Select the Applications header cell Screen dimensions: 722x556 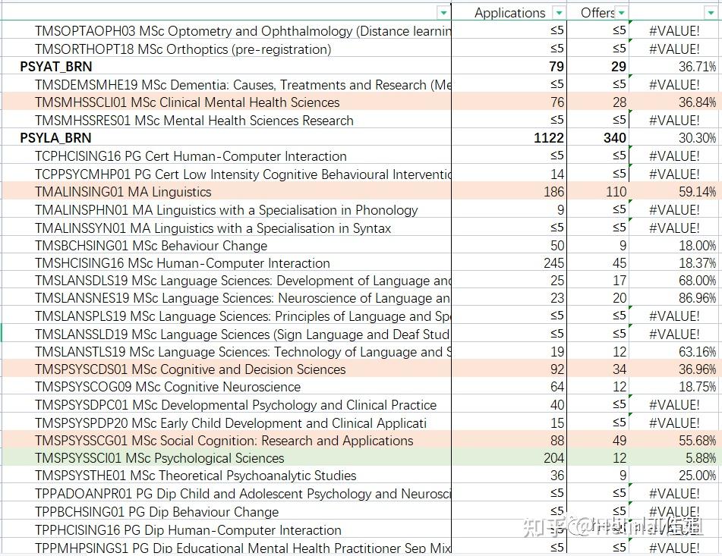(x=509, y=12)
